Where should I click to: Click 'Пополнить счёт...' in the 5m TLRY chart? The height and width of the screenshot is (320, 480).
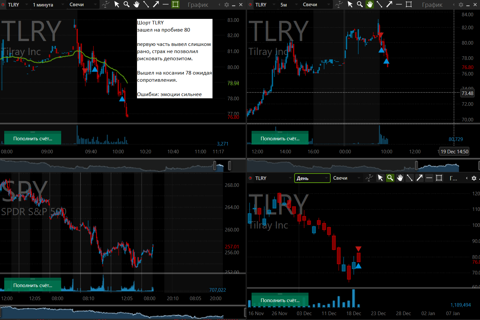(x=280, y=138)
